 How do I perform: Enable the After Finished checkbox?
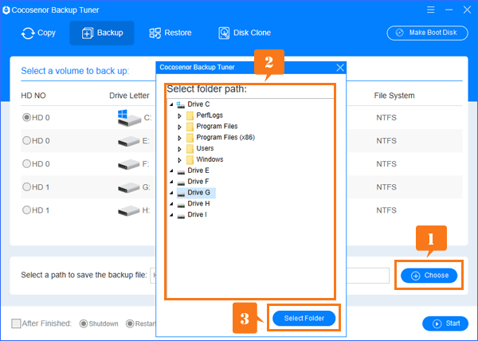(x=16, y=323)
